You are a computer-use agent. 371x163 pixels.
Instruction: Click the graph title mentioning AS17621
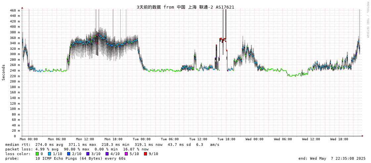[x=185, y=7]
